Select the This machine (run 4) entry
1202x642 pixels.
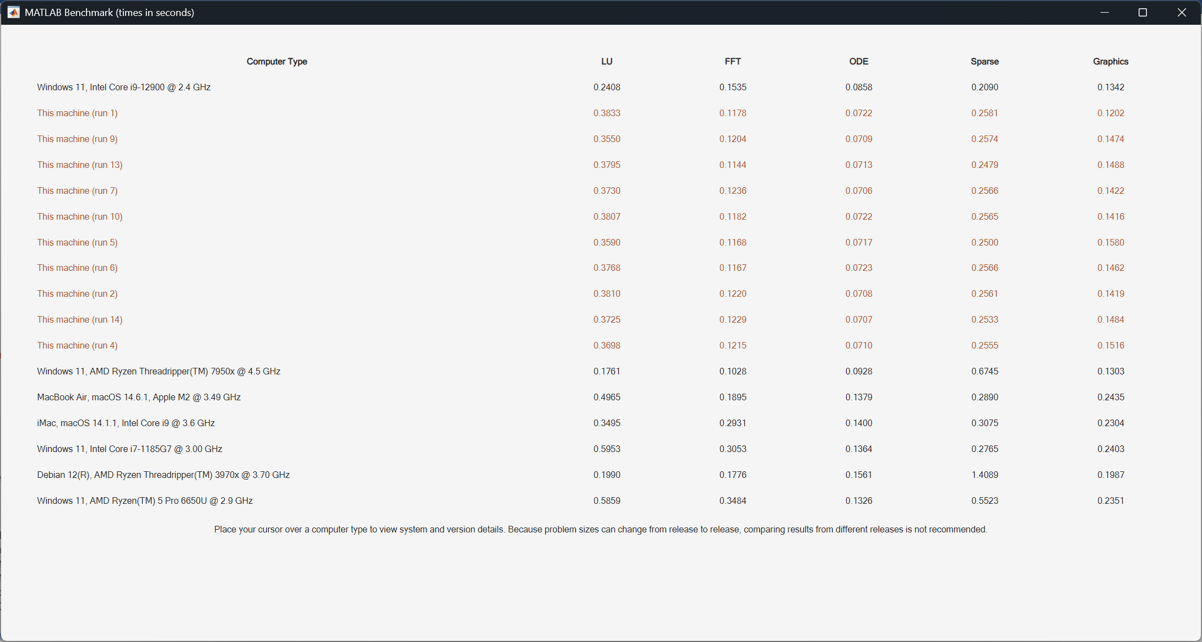tap(77, 345)
